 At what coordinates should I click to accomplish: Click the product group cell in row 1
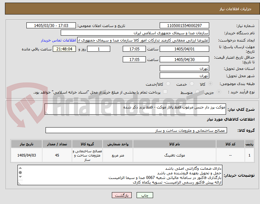87,155
